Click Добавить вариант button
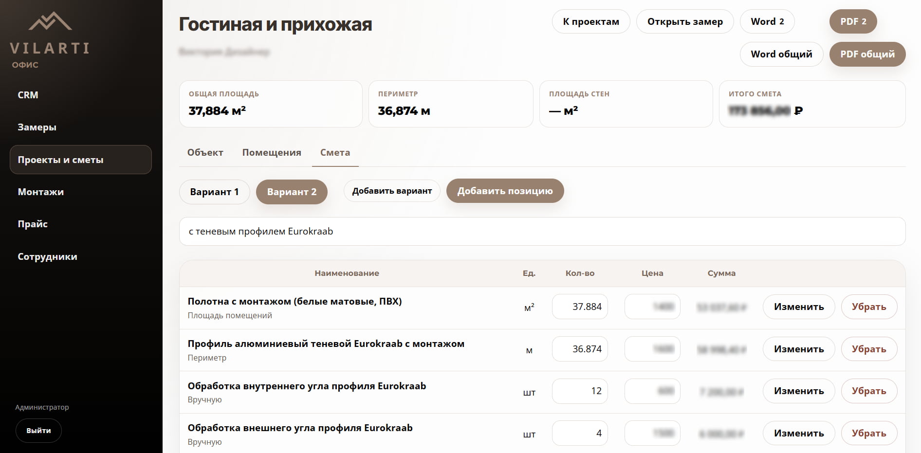Viewport: 921px width, 453px height. tap(392, 191)
